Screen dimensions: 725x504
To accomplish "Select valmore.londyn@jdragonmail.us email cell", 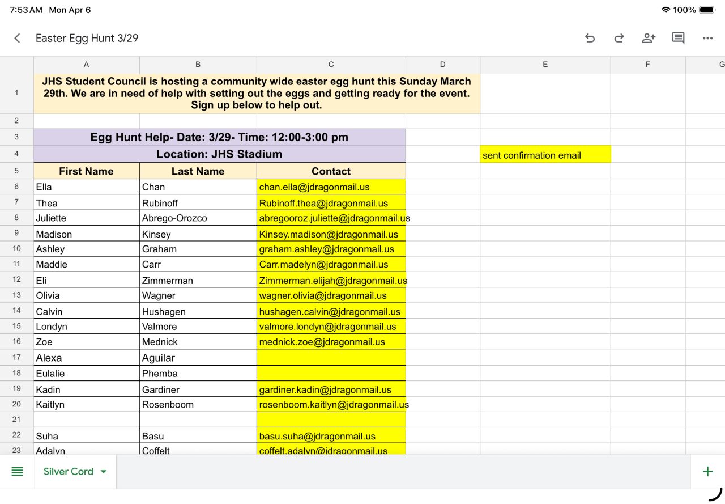I will [331, 327].
